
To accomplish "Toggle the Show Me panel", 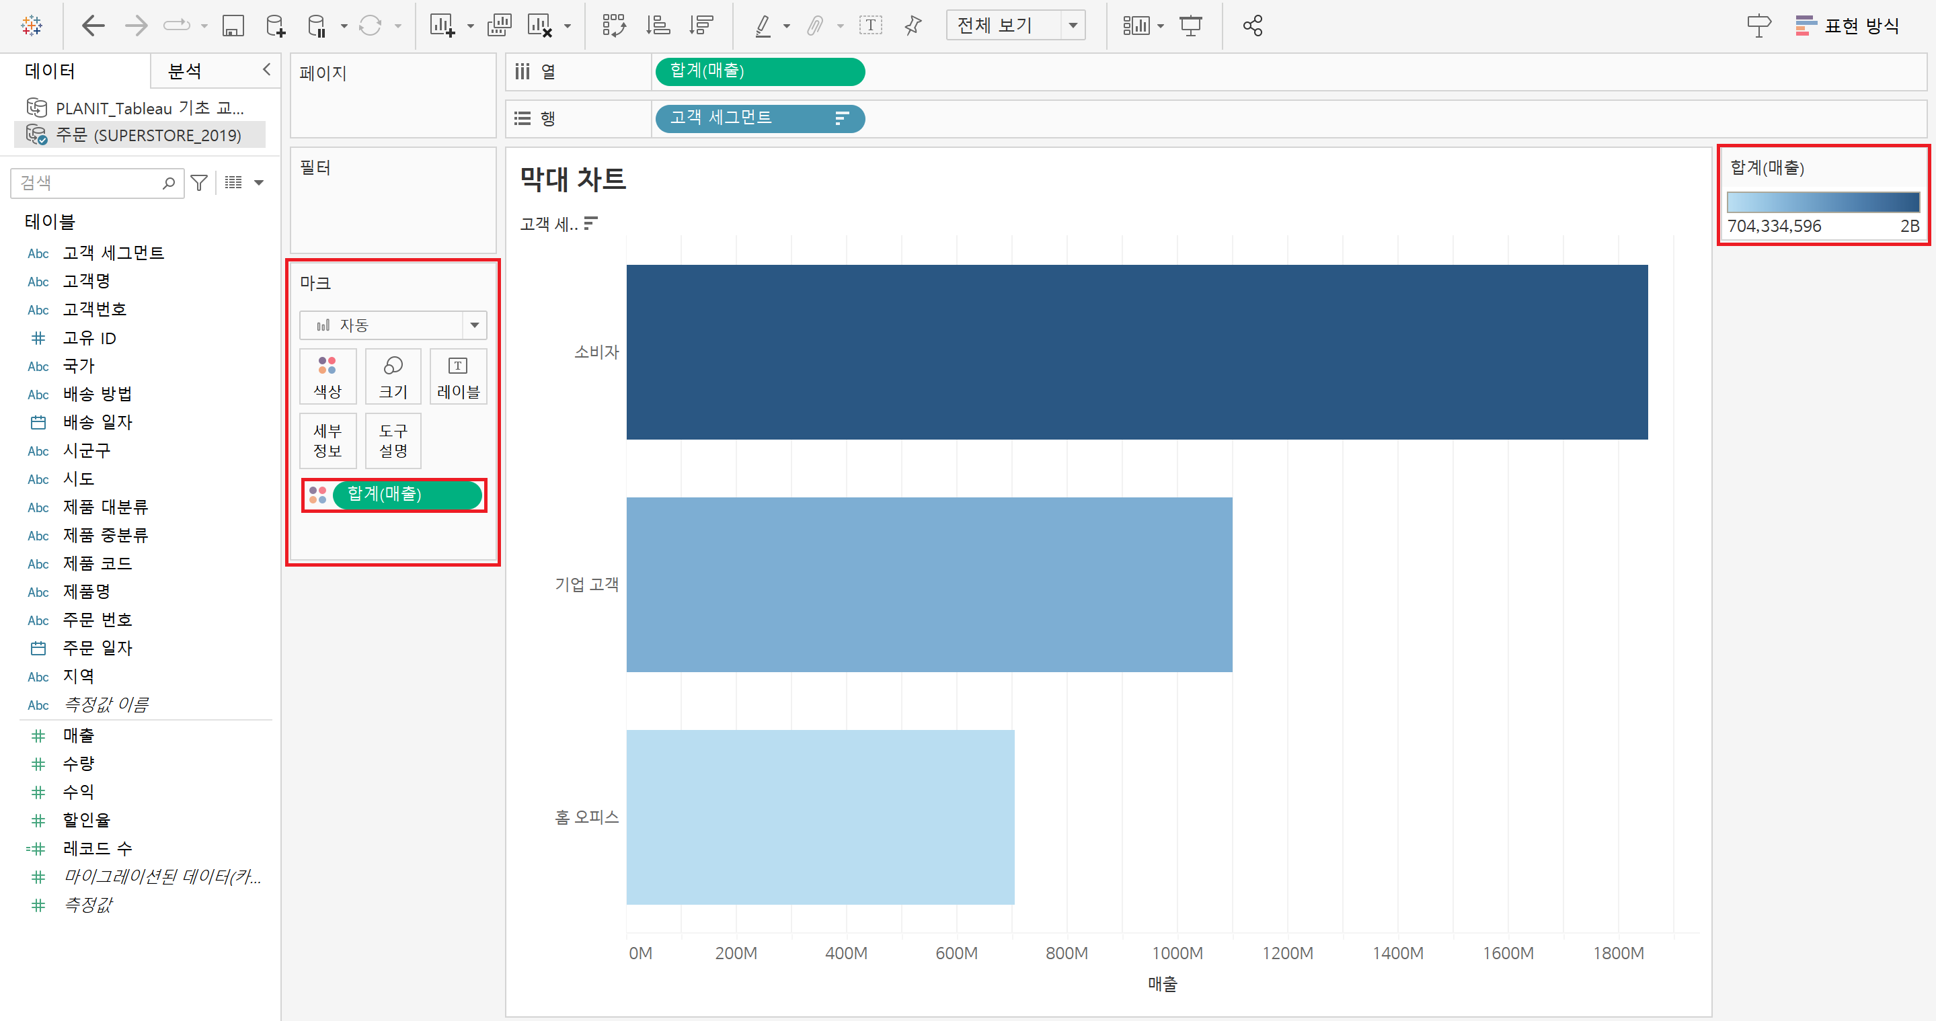I will (x=1848, y=26).
